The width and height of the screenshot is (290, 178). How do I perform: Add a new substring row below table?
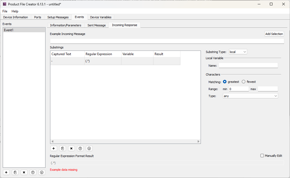pyautogui.click(x=54, y=148)
